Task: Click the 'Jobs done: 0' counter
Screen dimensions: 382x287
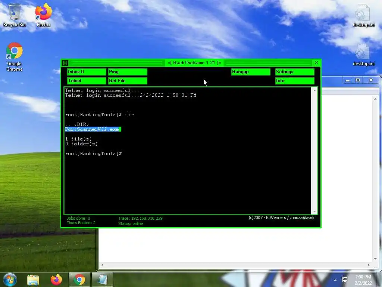Action: [x=78, y=218]
